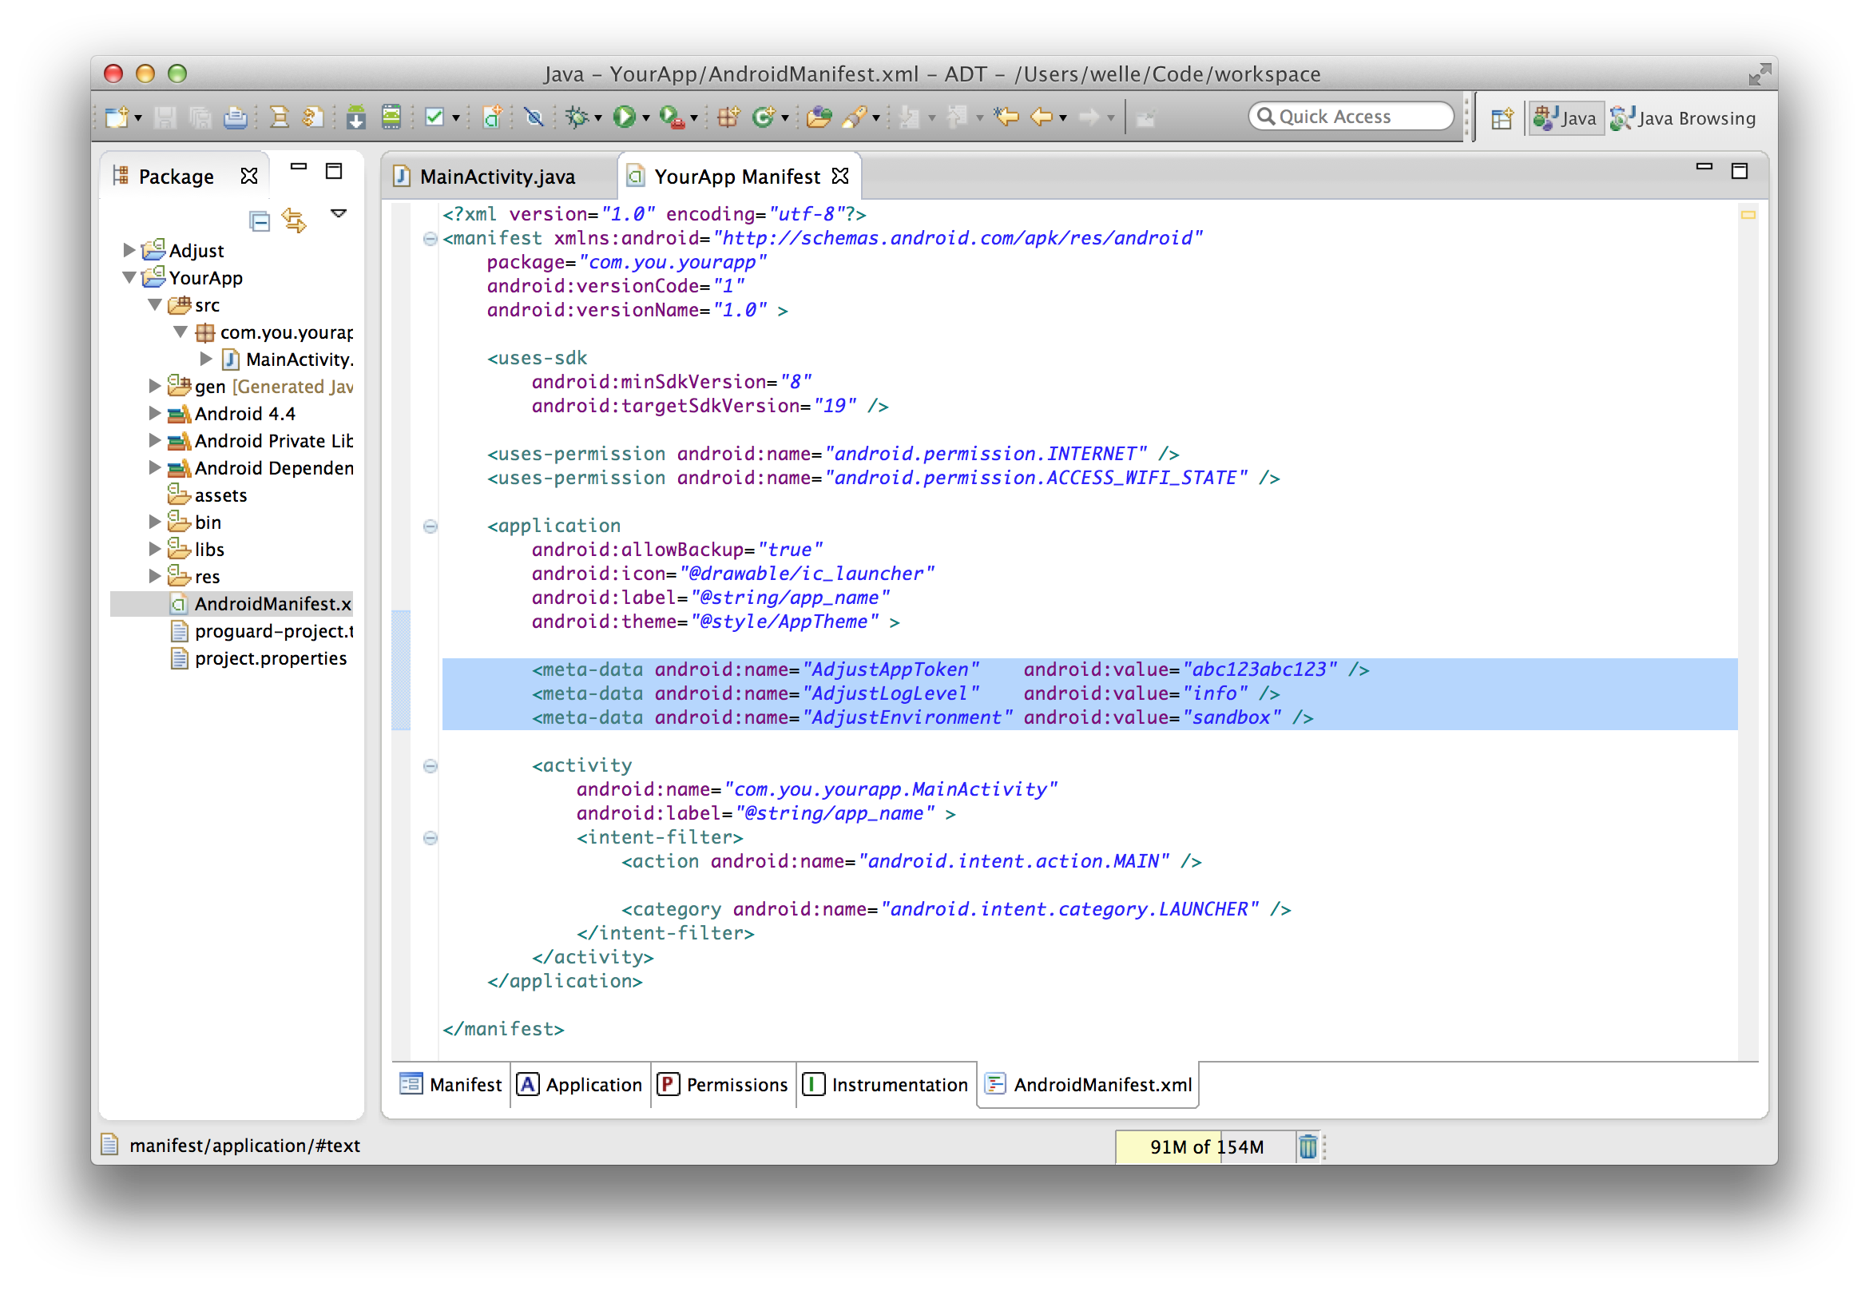Collapse the intent-filter fold marker

[431, 838]
